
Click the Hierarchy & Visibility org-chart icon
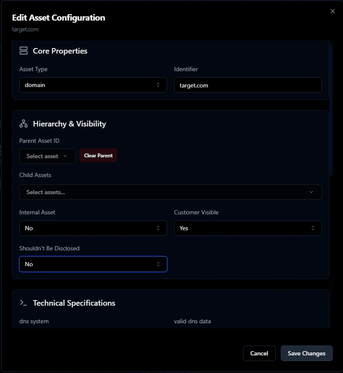click(24, 123)
